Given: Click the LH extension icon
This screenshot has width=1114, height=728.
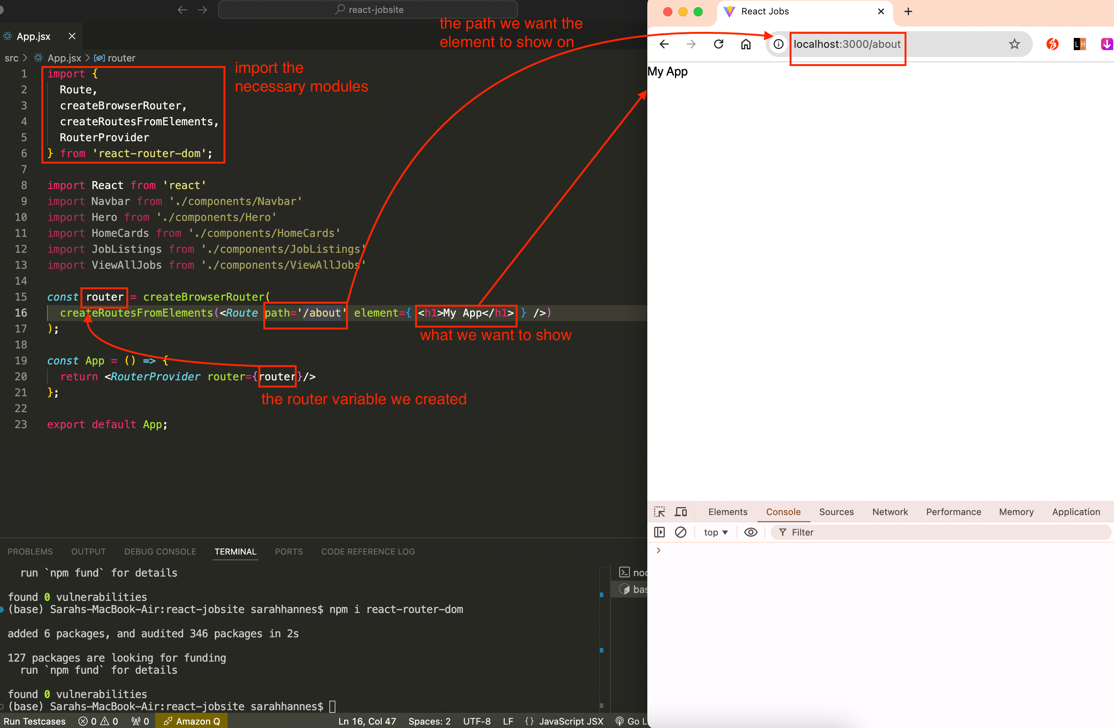Looking at the screenshot, I should click(x=1080, y=44).
